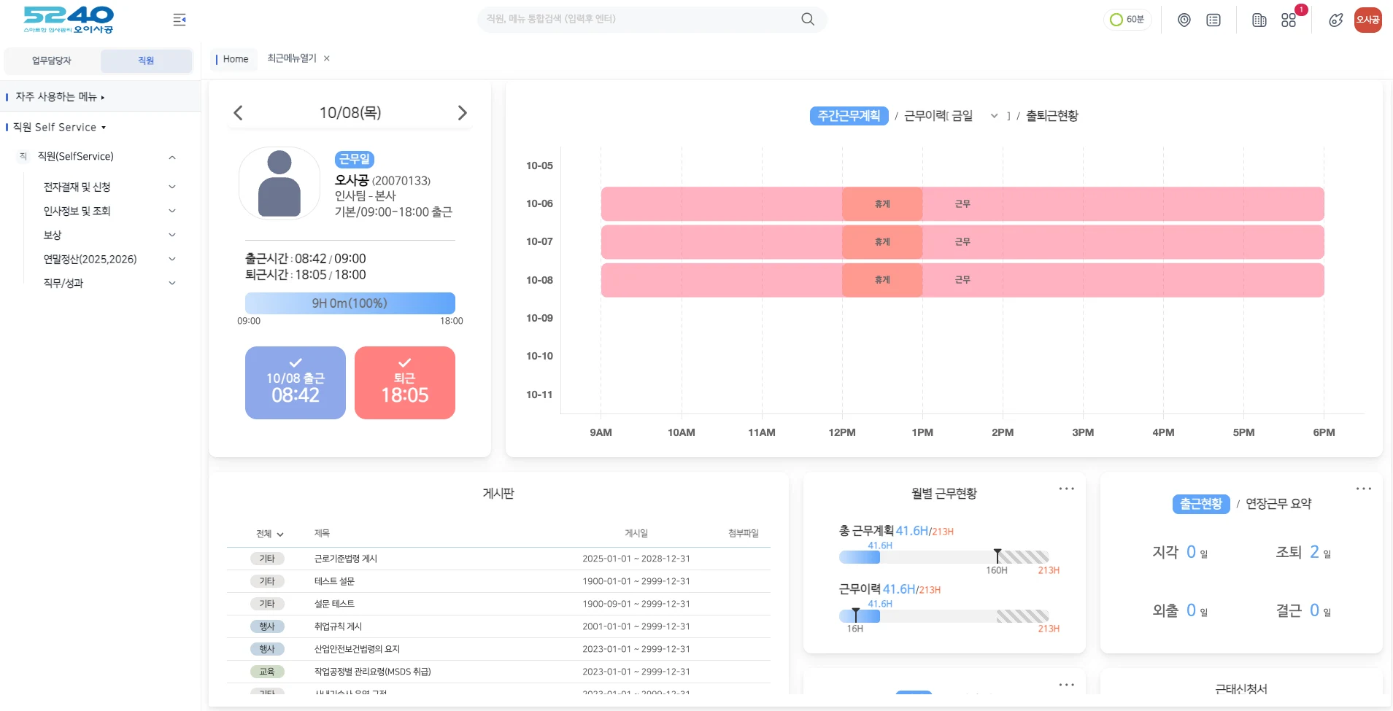The height and width of the screenshot is (711, 1393).
Task: Open the apps grid icon with notification badge
Action: 1289,20
